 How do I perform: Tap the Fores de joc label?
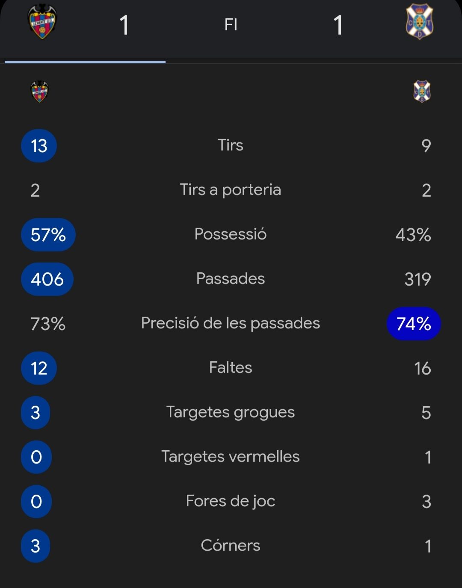tap(231, 501)
